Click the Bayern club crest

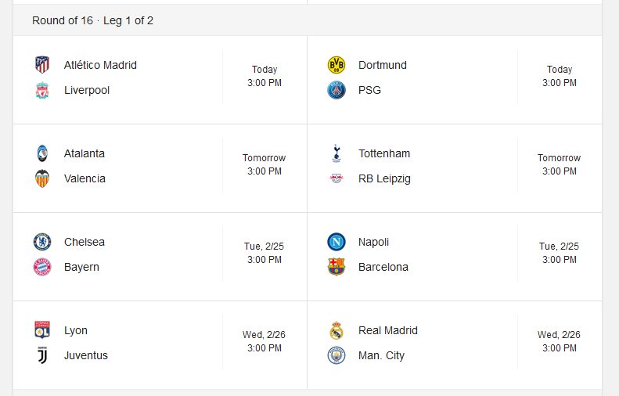tap(42, 267)
